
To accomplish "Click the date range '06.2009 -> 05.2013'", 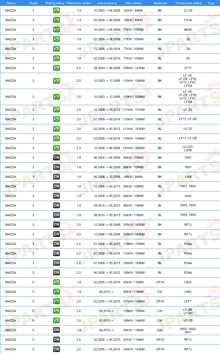I will point(107,273).
